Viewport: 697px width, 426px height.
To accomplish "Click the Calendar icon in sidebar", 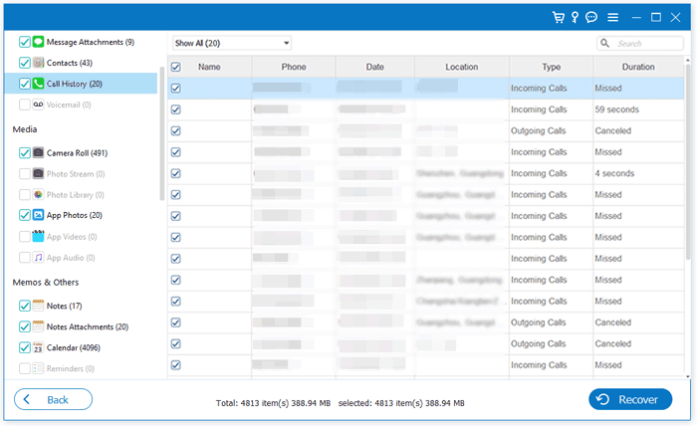I will pos(38,347).
